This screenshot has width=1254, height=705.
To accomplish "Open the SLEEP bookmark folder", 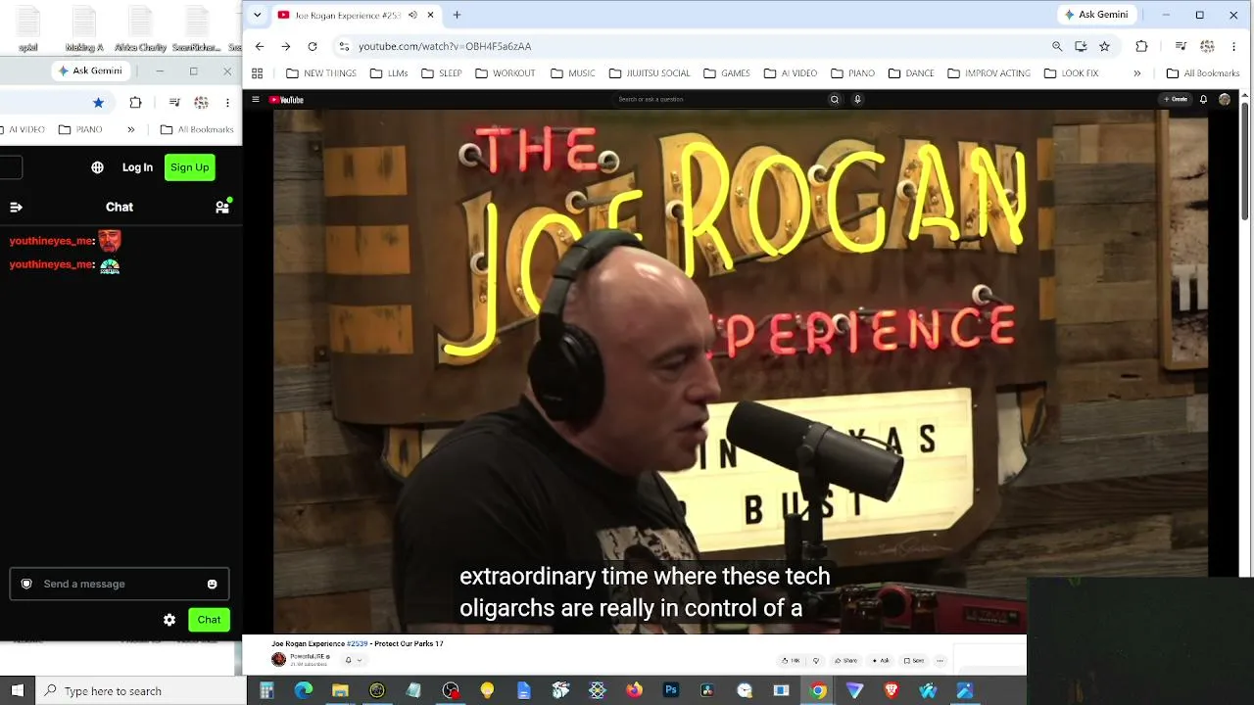I will [441, 73].
